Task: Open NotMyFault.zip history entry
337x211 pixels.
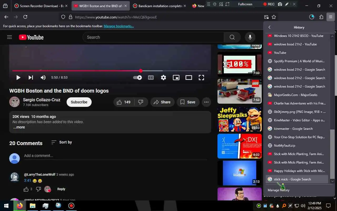Action: [297, 145]
